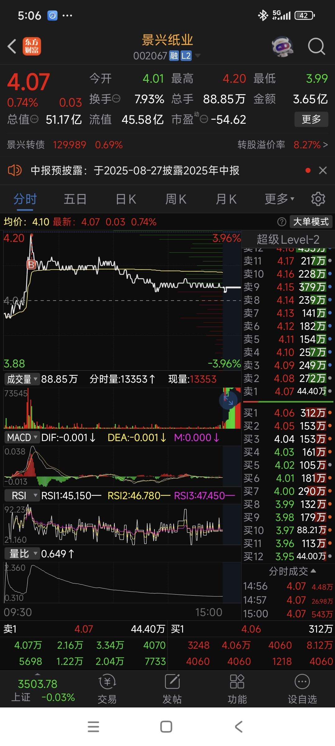The image size is (335, 746).
Task: Select the 分时 tab
Action: 25,199
